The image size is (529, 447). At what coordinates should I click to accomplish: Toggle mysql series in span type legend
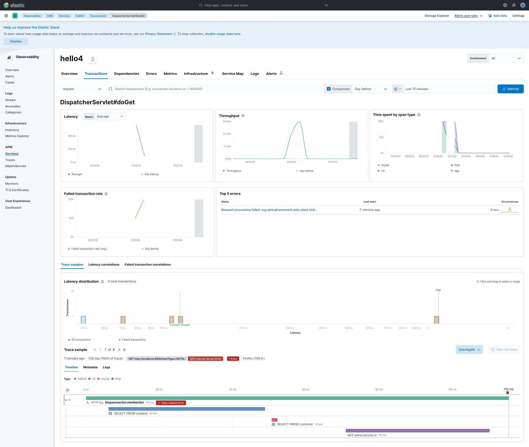click(385, 165)
